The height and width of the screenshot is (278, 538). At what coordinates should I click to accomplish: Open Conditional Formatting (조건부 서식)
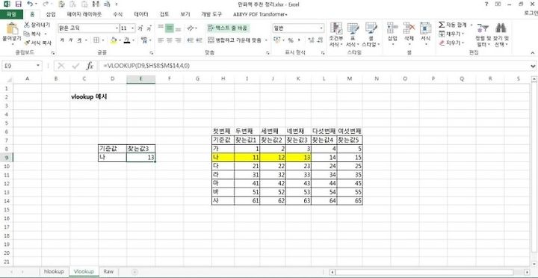coord(336,34)
